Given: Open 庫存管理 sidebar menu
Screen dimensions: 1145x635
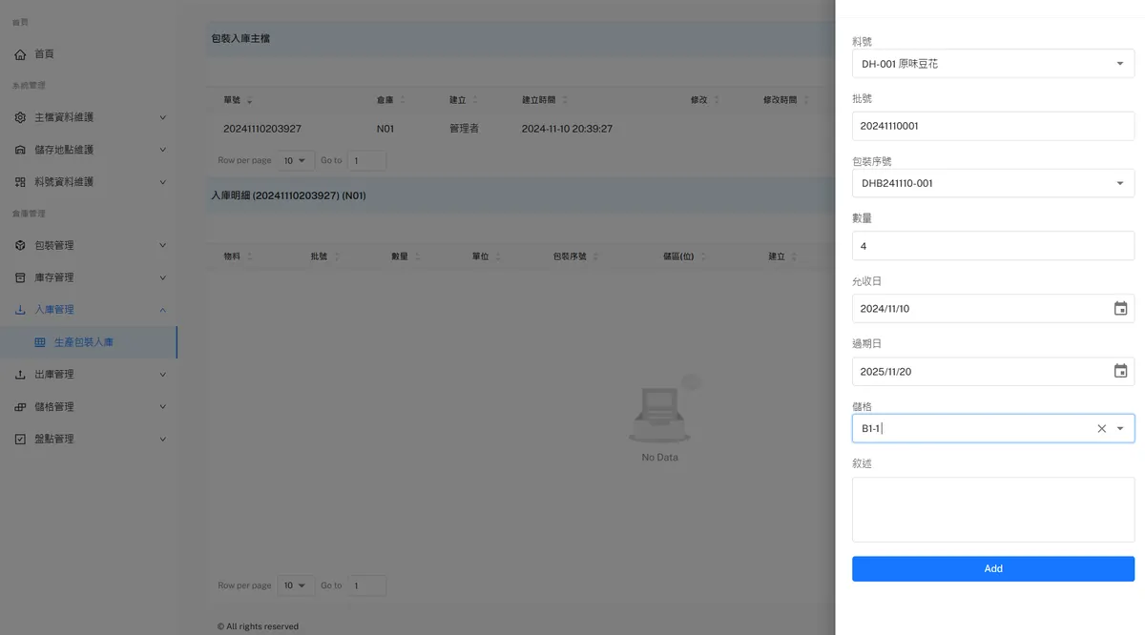Looking at the screenshot, I should pos(89,277).
